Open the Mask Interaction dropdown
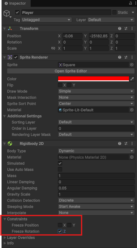 click(x=96, y=97)
